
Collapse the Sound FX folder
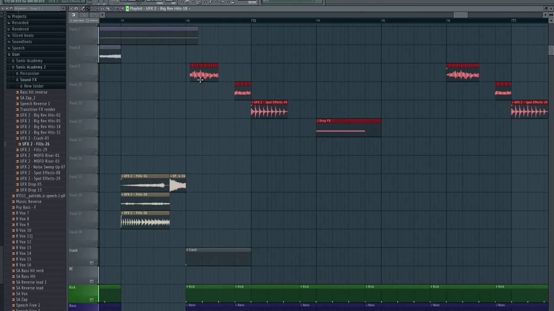coord(17,79)
